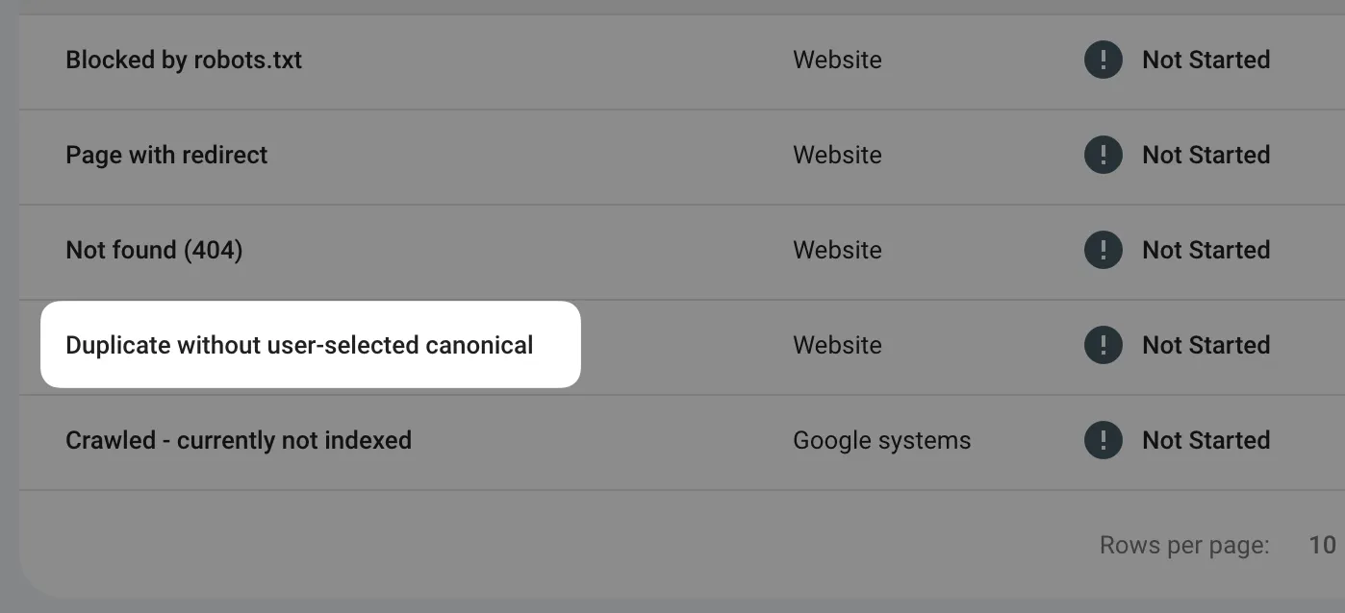Open the Blocked by robots.txt issue details
Image resolution: width=1345 pixels, height=613 pixels.
tap(184, 60)
